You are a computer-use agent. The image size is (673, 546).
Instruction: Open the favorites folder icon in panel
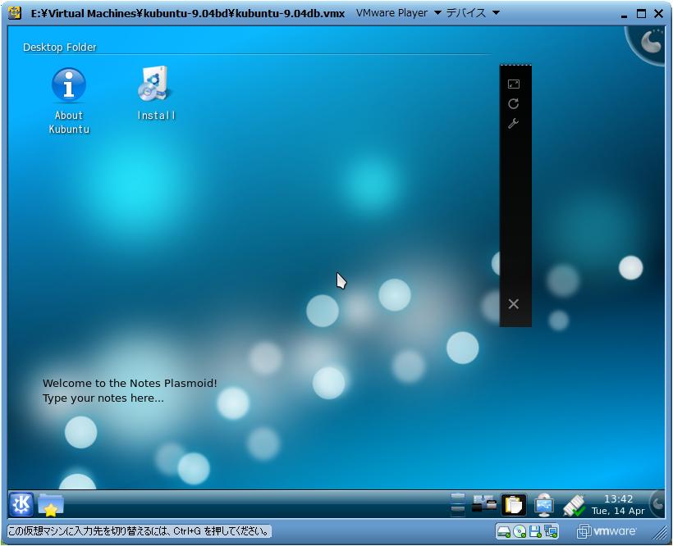[50, 504]
